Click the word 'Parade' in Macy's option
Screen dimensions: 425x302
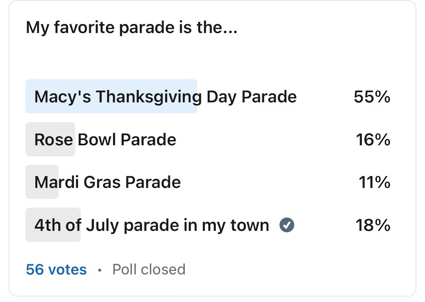click(269, 97)
